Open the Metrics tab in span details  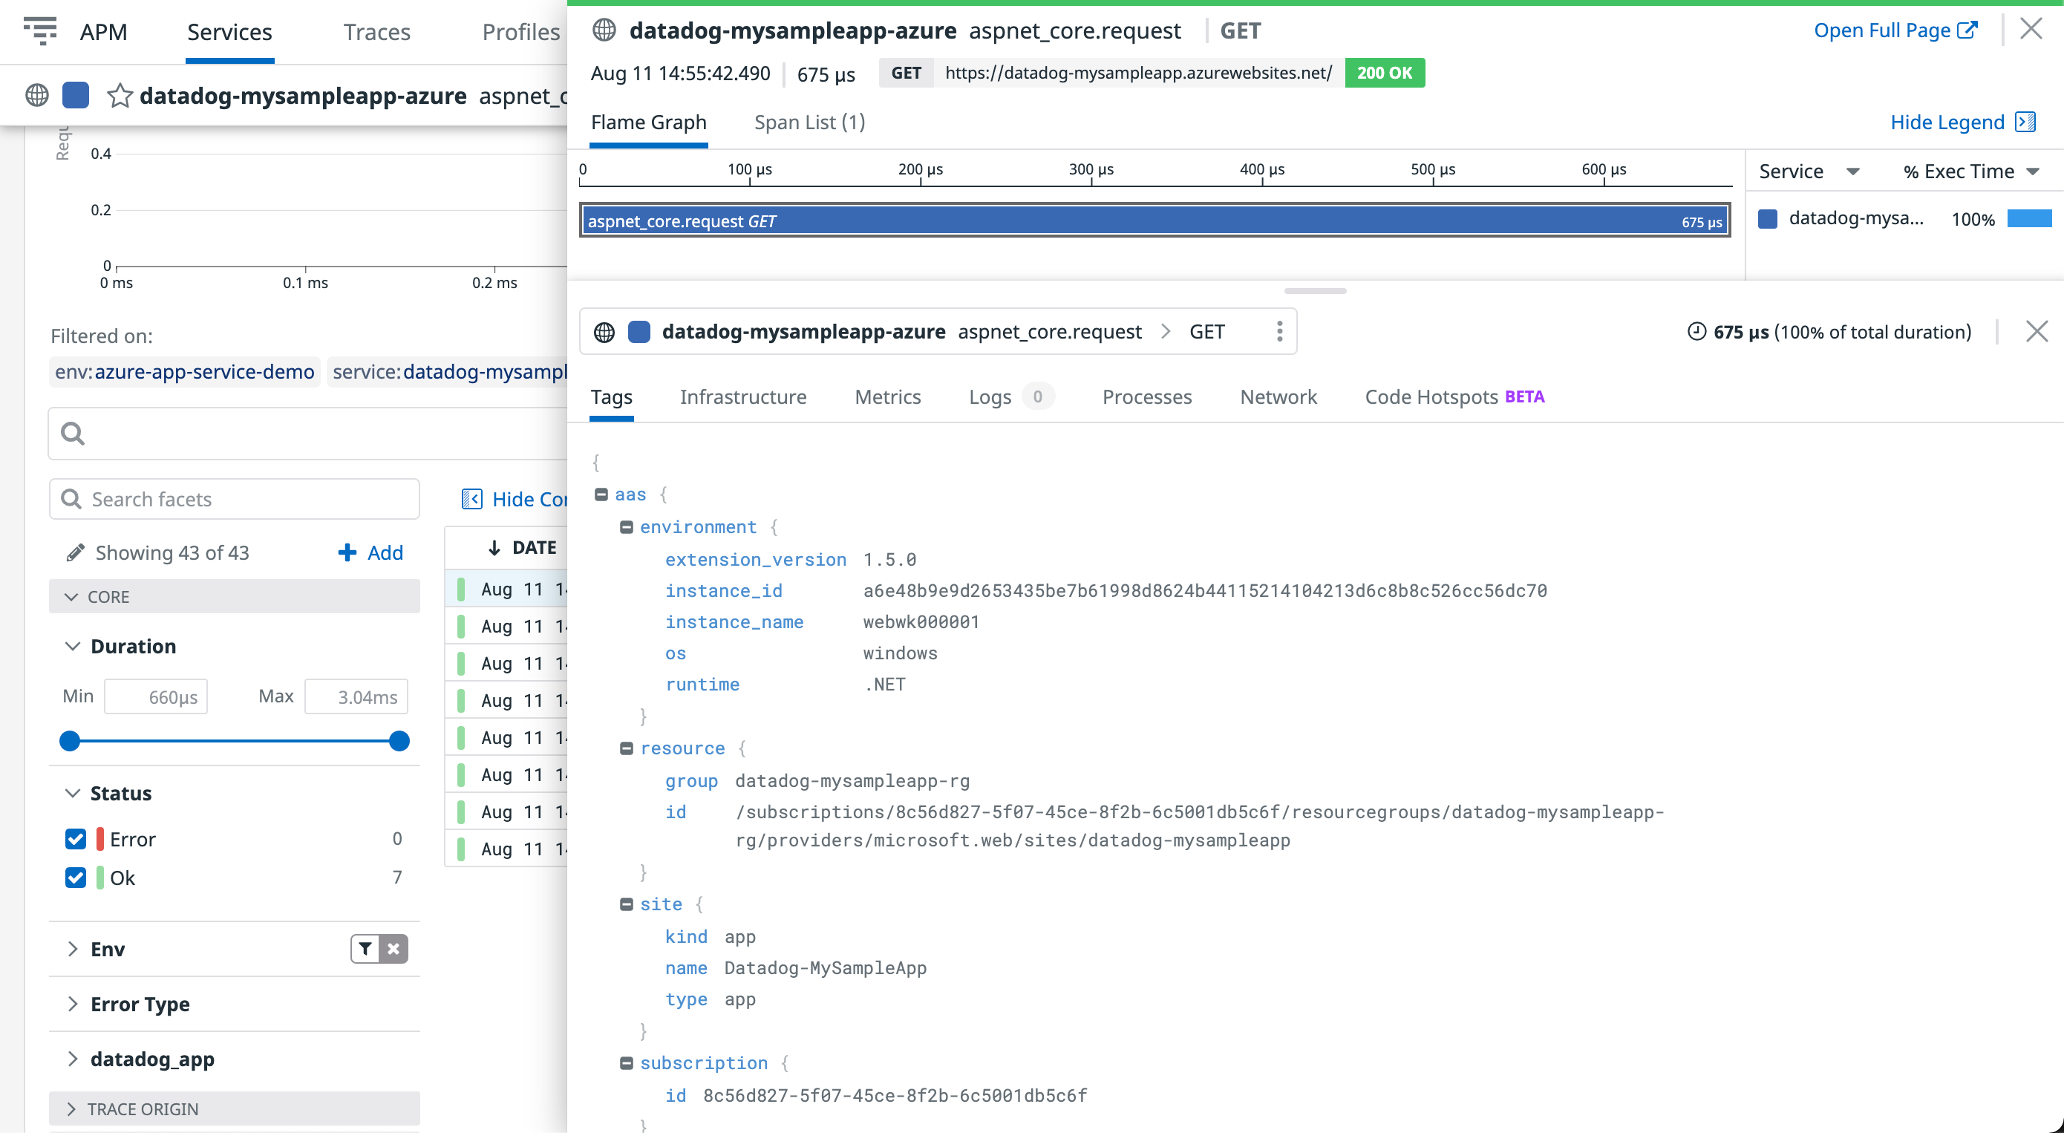point(888,396)
